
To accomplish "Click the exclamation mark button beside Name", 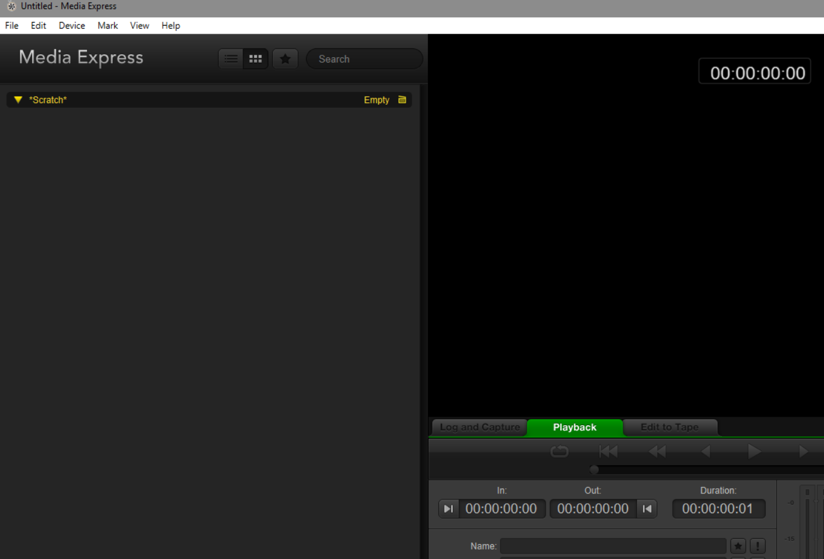I will coord(757,545).
